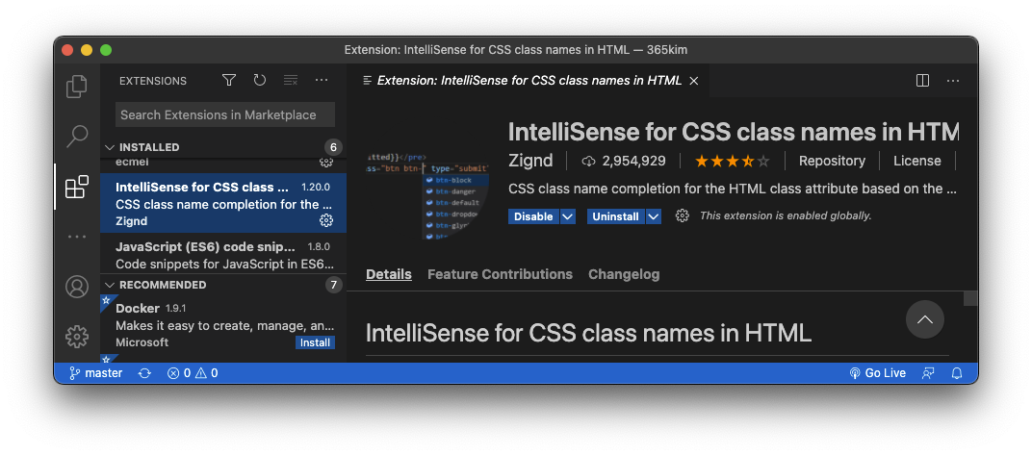Click version 1.8.0 of JavaScript snippets

pos(319,247)
